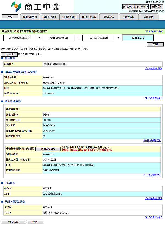Click person in charge 商工京子

pyautogui.click(x=47, y=188)
